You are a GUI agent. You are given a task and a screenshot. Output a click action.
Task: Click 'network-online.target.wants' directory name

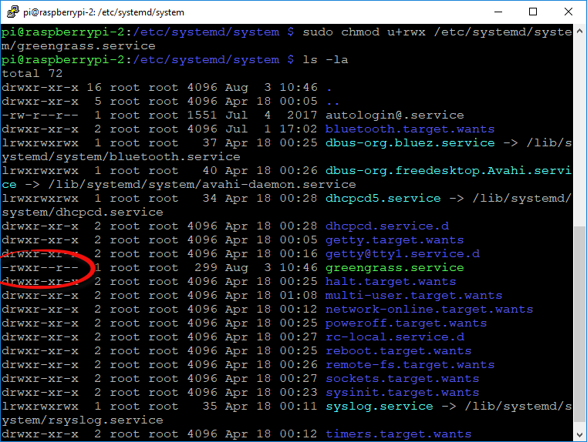pyautogui.click(x=430, y=309)
